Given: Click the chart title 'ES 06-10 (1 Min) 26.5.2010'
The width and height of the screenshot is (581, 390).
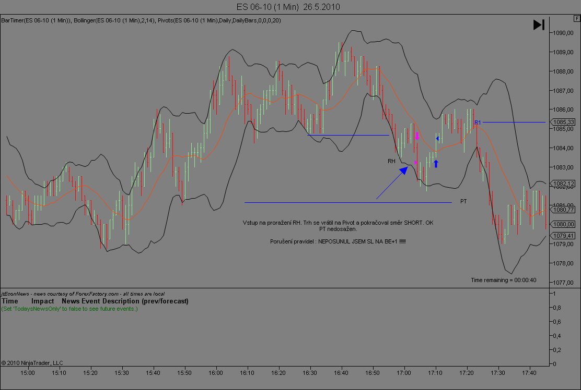Looking at the screenshot, I should pyautogui.click(x=288, y=7).
